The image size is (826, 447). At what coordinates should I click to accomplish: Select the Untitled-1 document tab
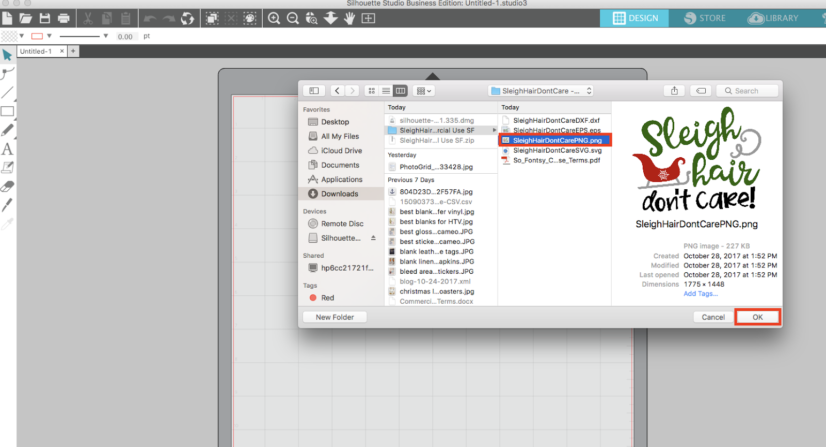click(36, 51)
